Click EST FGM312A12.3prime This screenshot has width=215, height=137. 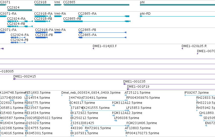[x=113, y=115]
